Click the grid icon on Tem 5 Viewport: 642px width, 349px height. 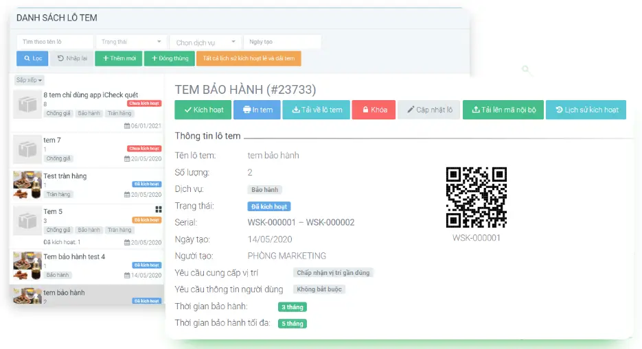[159, 209]
